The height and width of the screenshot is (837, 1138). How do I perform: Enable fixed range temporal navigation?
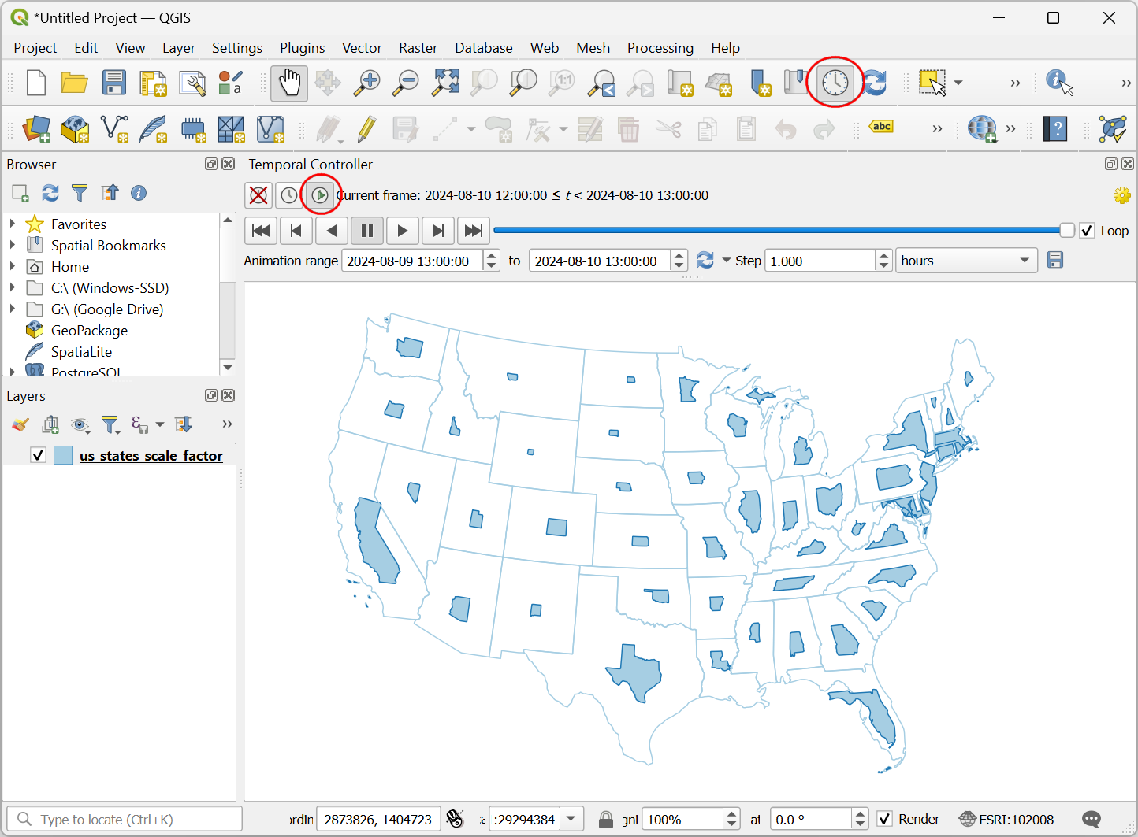pos(289,195)
